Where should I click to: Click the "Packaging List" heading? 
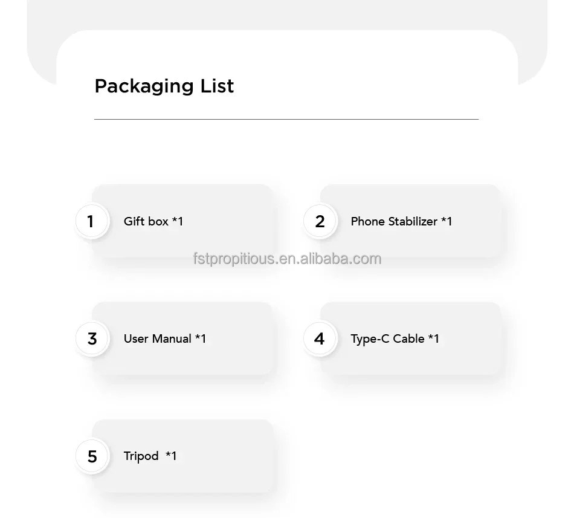pos(164,86)
